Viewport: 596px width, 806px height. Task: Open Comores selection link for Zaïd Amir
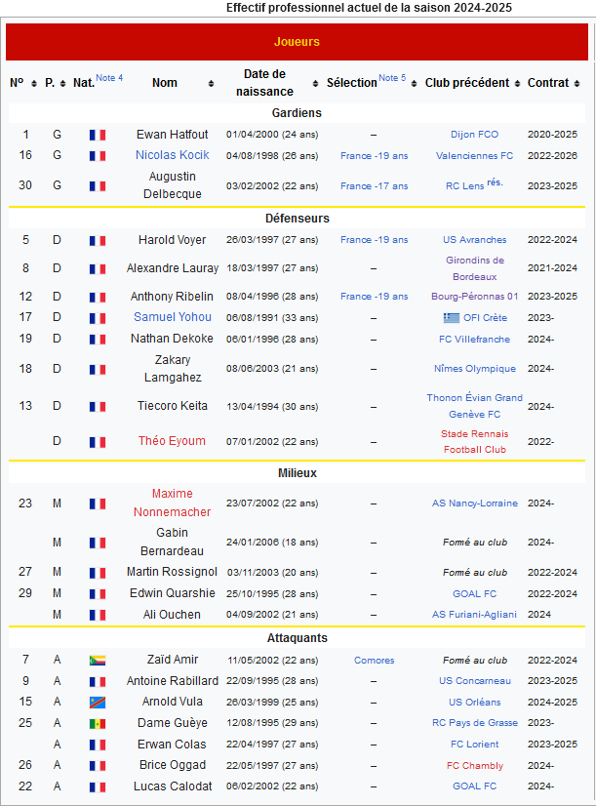point(374,661)
